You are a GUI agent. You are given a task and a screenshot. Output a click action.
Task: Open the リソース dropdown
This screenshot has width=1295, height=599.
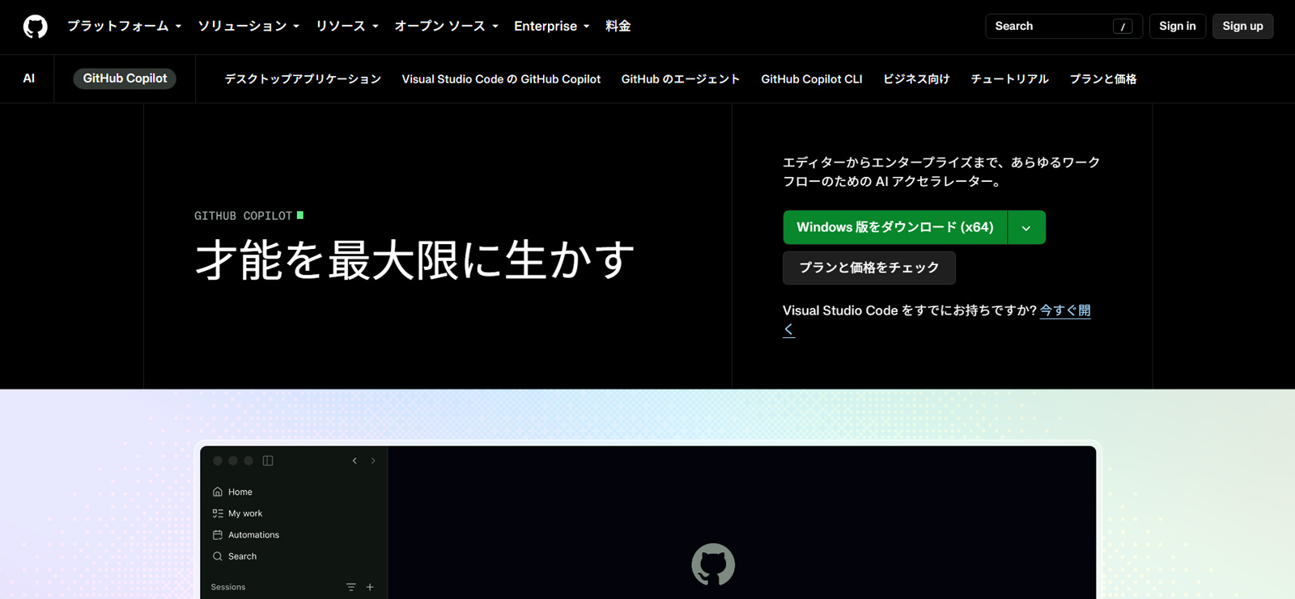coord(346,26)
